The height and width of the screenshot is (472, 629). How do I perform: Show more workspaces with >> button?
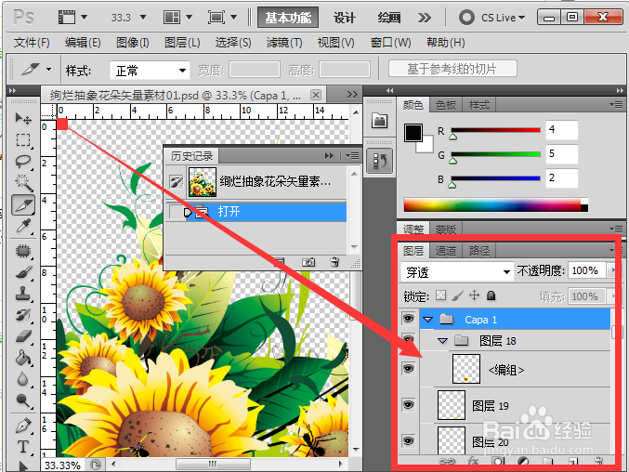tap(424, 18)
